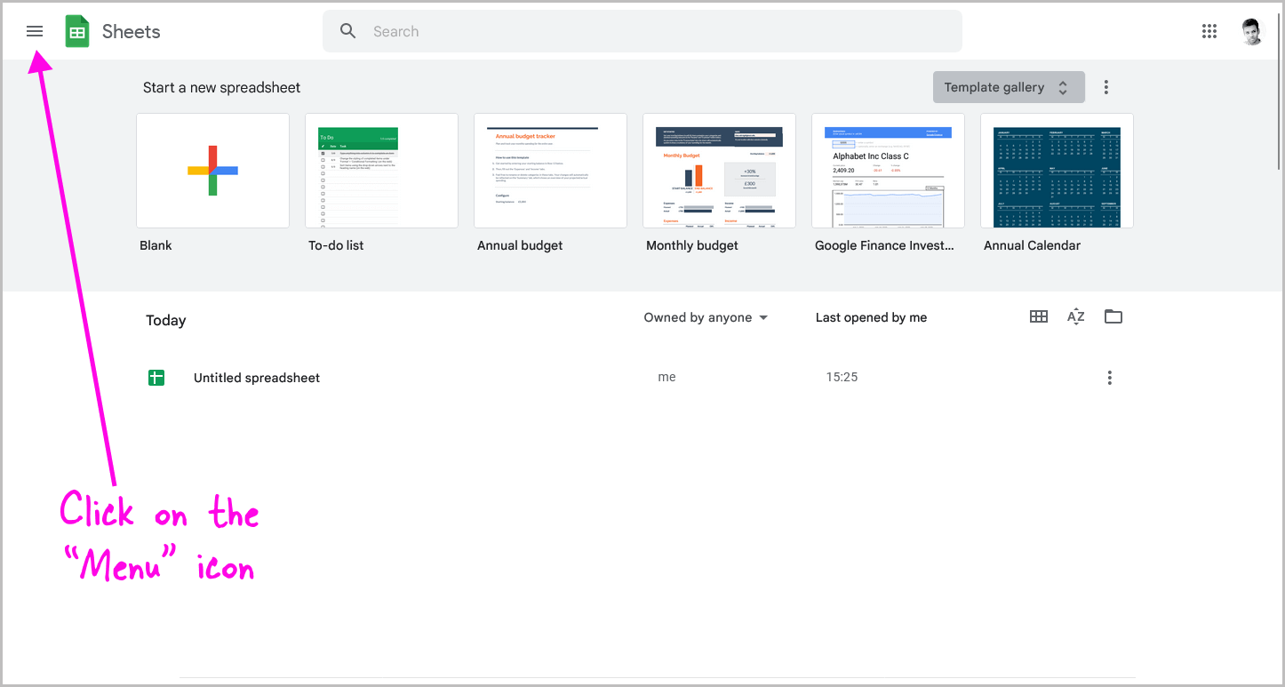Screen dimensions: 1285x687
Task: Open the account profile avatar
Action: click(1252, 31)
